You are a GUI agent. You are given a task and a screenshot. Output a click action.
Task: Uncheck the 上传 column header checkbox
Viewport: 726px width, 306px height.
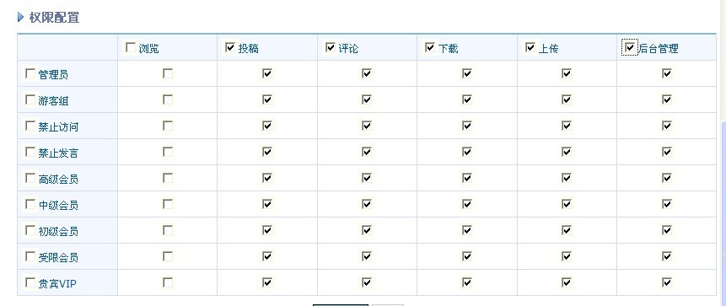(530, 47)
